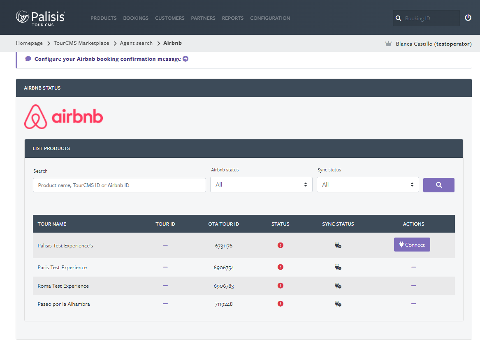Click the TOUR ID column header
480x344 pixels.
pos(165,224)
